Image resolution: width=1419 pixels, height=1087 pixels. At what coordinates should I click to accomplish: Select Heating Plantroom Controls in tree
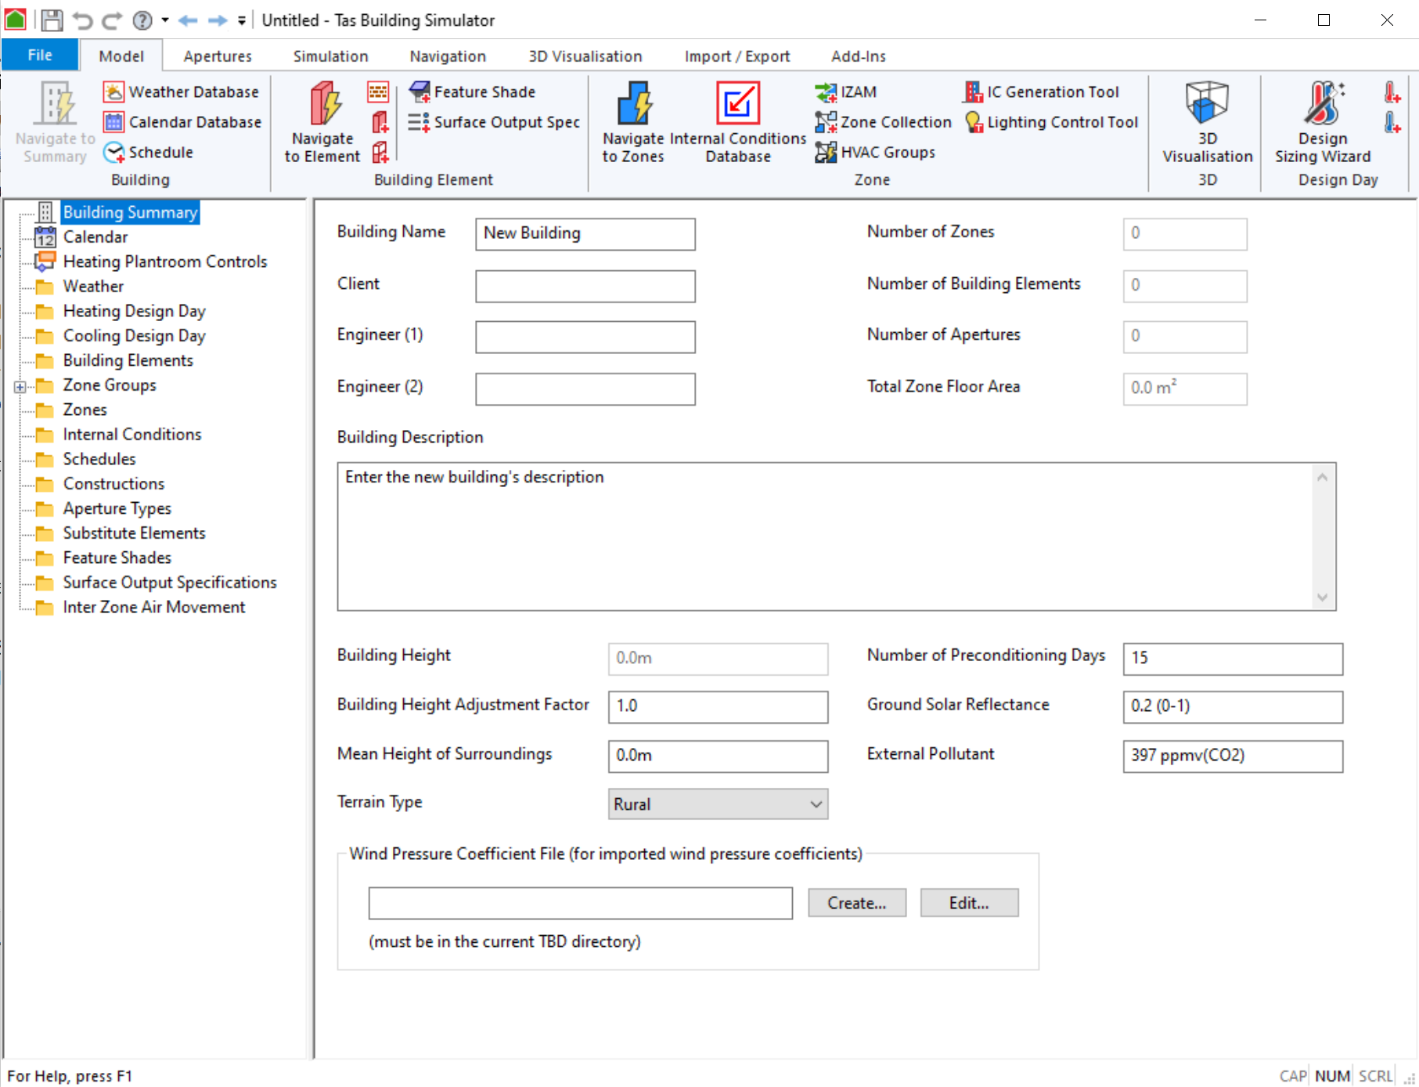click(164, 262)
